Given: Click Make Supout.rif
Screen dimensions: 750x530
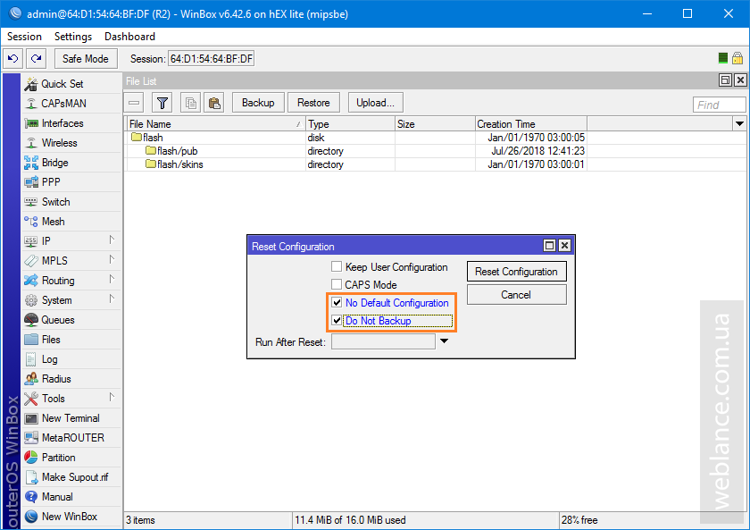Looking at the screenshot, I should [x=71, y=477].
